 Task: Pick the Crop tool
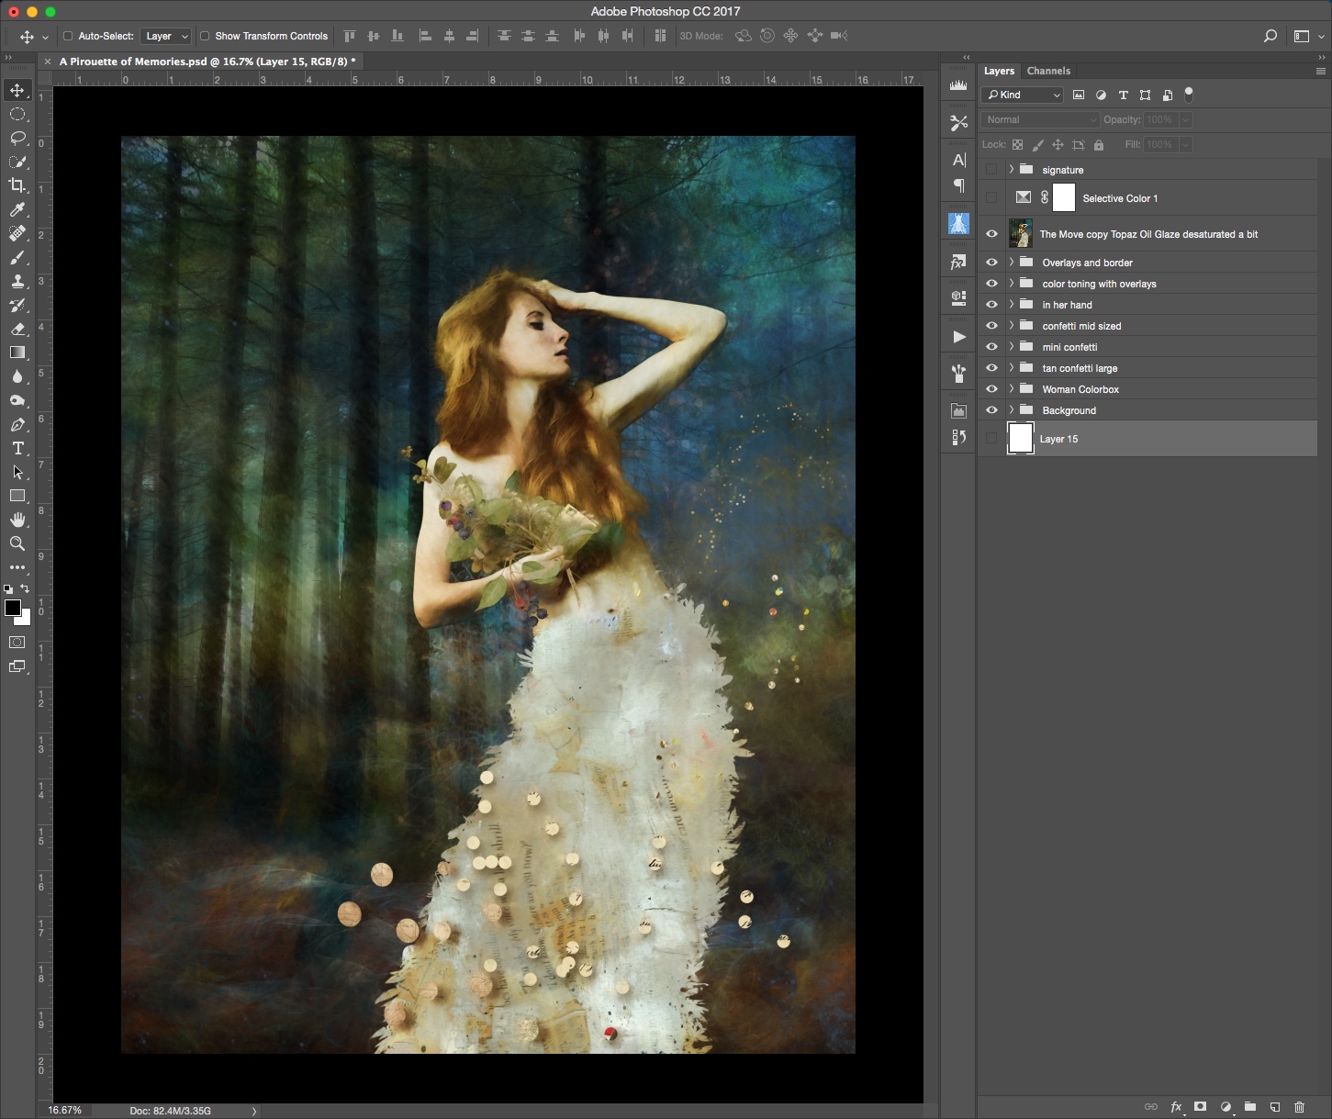(x=17, y=185)
